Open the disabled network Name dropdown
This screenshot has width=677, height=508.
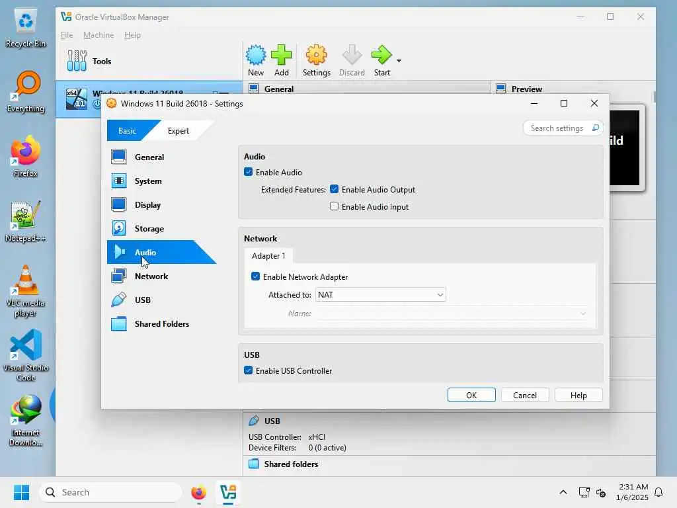pyautogui.click(x=452, y=314)
